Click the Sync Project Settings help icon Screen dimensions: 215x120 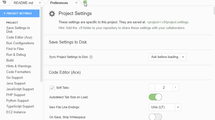click(x=91, y=57)
